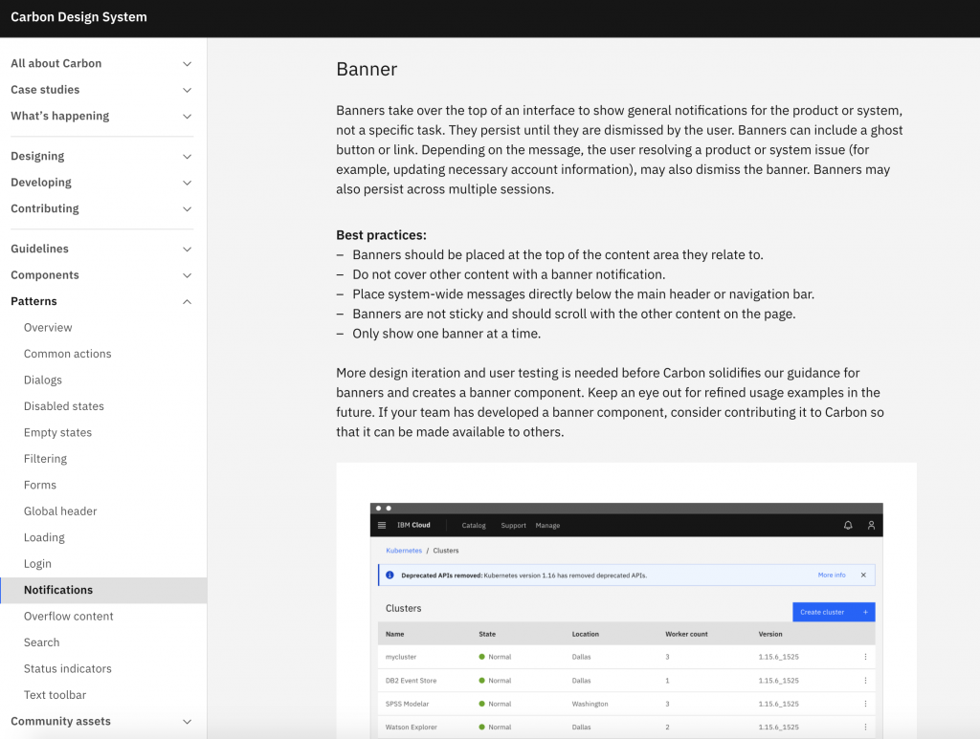Screen dimensions: 980x739
Task: Open overflow menu for DB2 Event Store row
Action: 865,681
